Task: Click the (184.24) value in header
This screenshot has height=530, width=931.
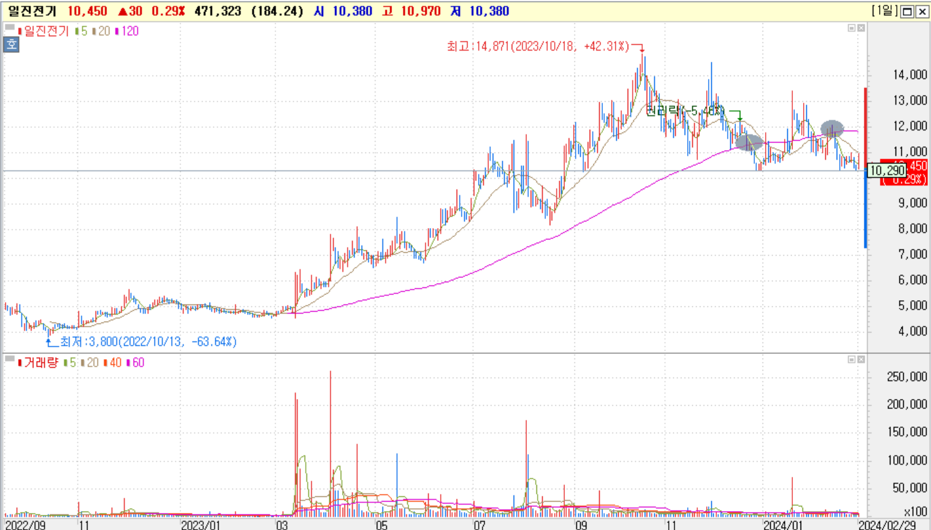Action: (x=277, y=11)
